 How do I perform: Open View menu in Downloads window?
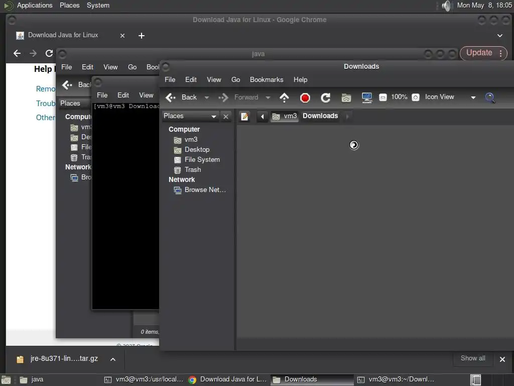coord(214,80)
